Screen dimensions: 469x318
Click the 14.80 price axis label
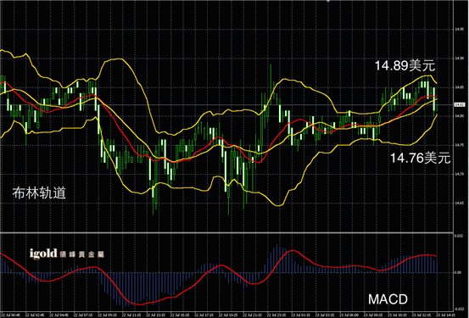(x=459, y=116)
